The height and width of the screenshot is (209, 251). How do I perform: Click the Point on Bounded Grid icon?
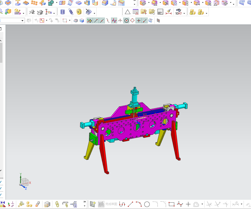[x=158, y=21]
